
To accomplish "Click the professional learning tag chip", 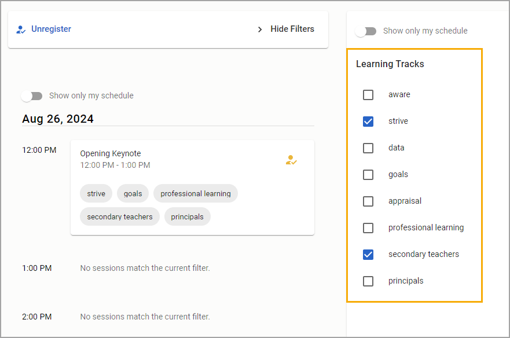I will coord(196,193).
